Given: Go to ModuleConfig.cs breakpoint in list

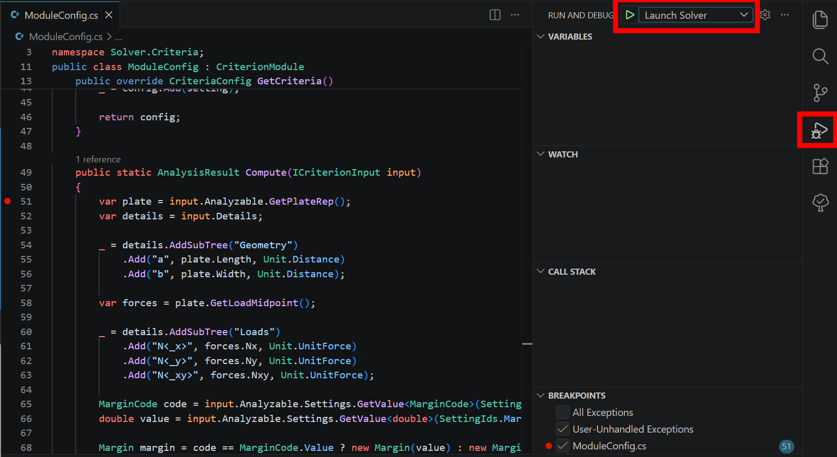Looking at the screenshot, I should pyautogui.click(x=609, y=446).
